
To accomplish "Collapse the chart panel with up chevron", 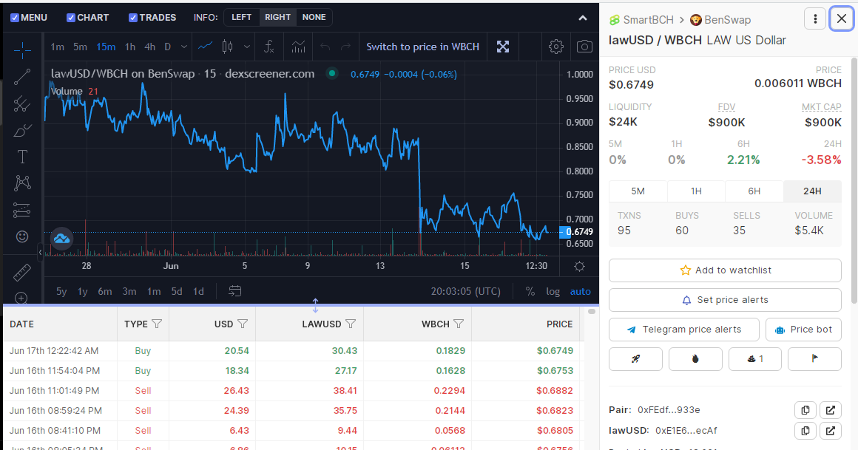I will pyautogui.click(x=583, y=18).
